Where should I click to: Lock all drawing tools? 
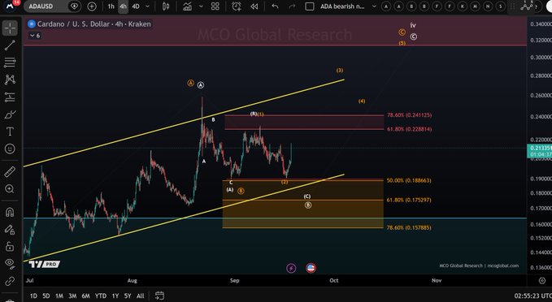pyautogui.click(x=10, y=247)
